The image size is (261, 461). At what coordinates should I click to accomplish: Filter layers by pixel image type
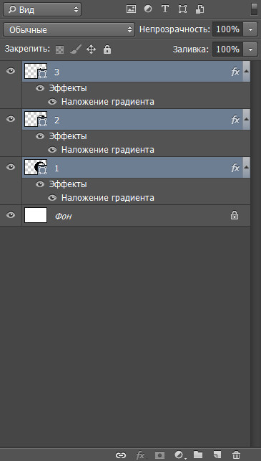(x=131, y=9)
